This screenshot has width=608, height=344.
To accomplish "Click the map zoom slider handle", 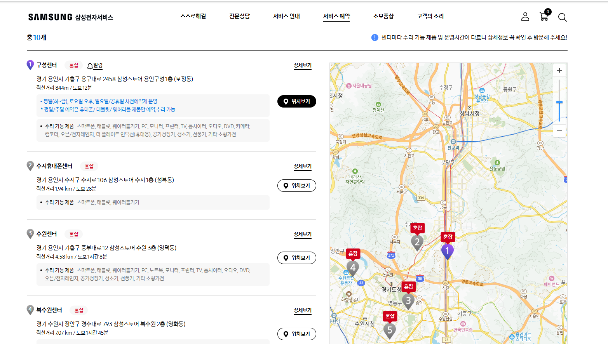I will point(559,102).
